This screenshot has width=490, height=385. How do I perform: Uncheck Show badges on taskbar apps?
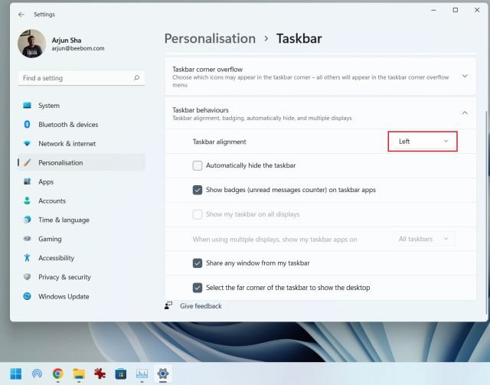[x=198, y=190]
